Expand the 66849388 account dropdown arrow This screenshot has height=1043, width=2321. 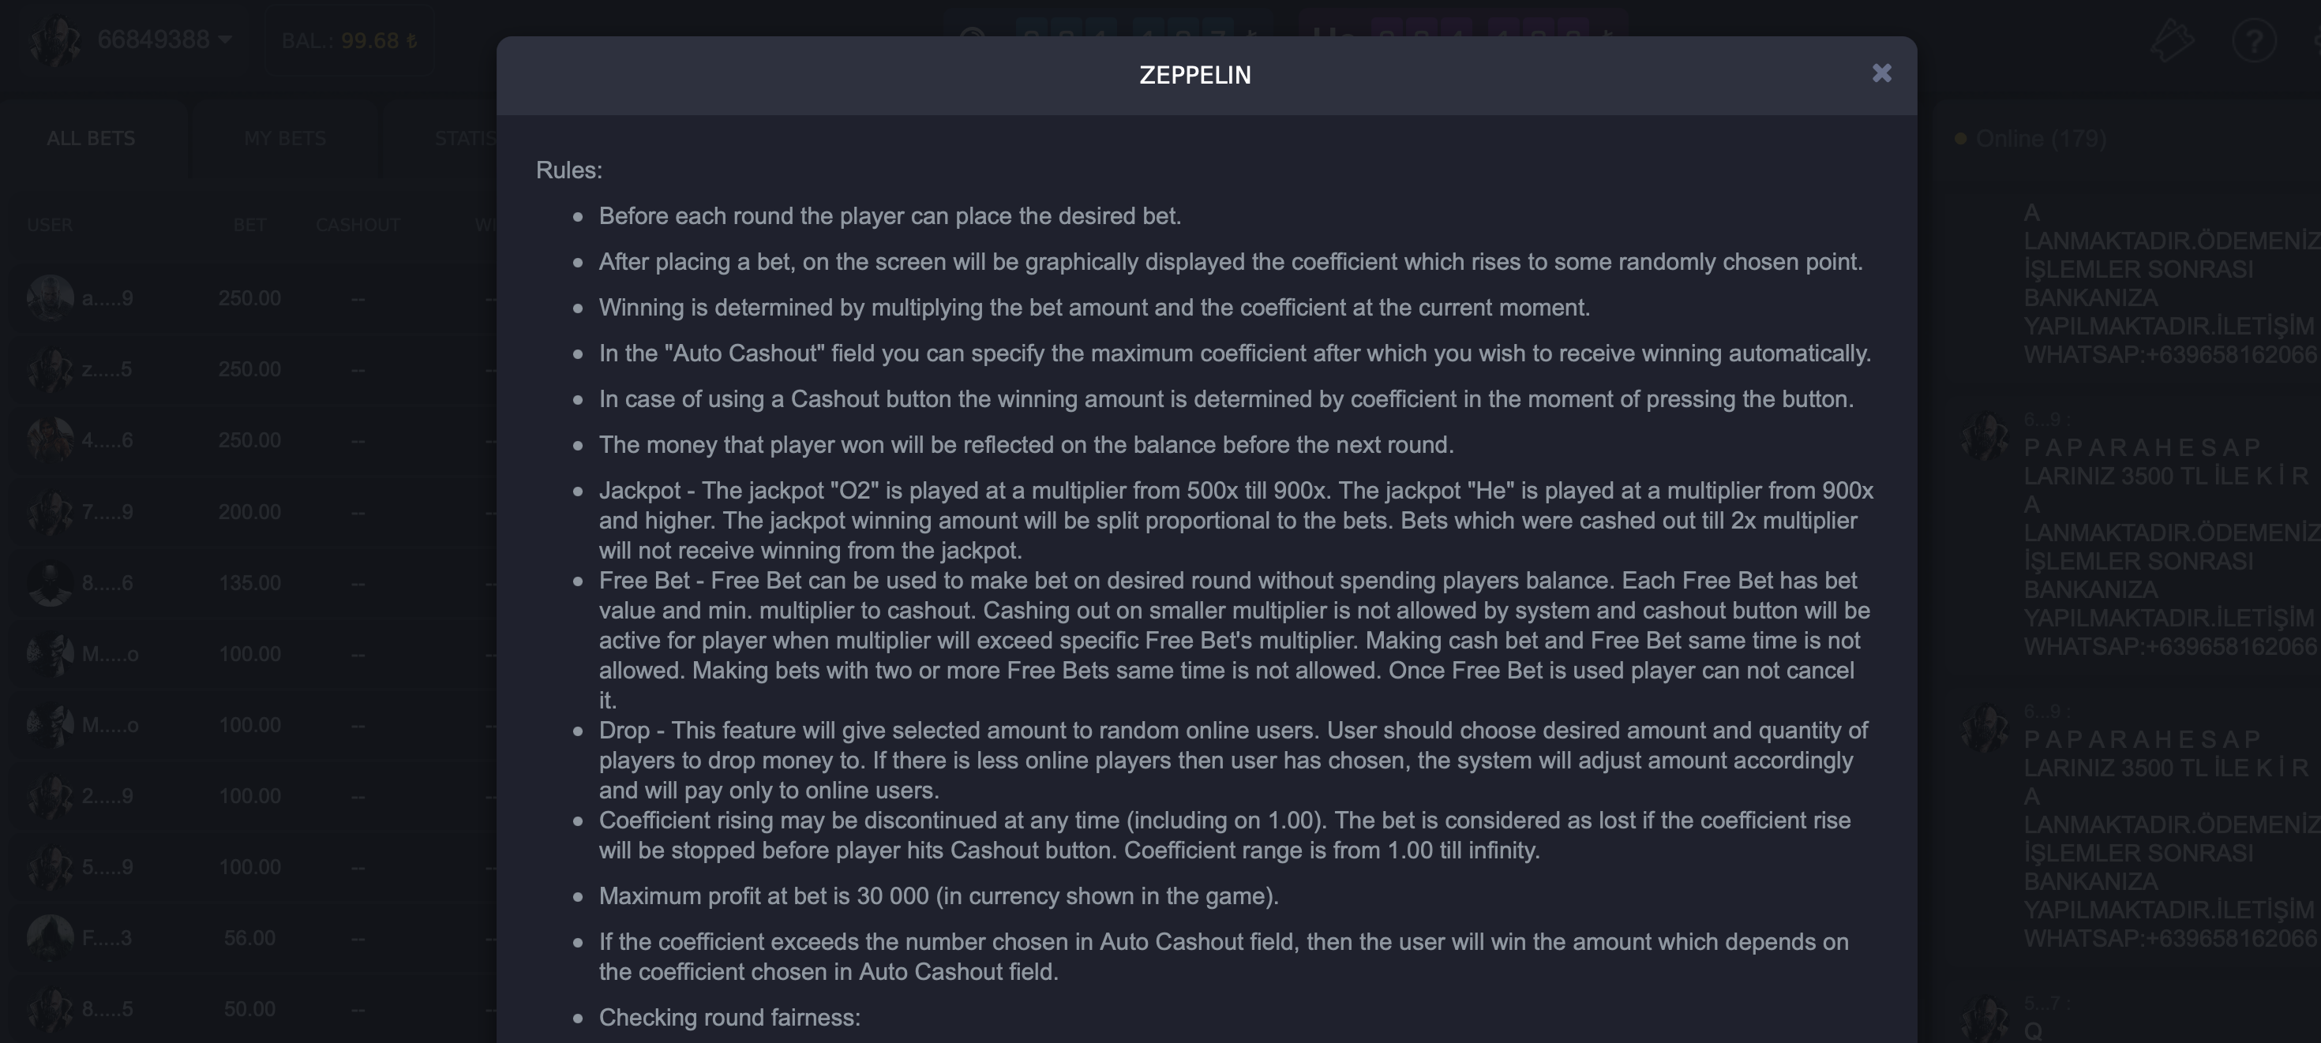pyautogui.click(x=225, y=39)
